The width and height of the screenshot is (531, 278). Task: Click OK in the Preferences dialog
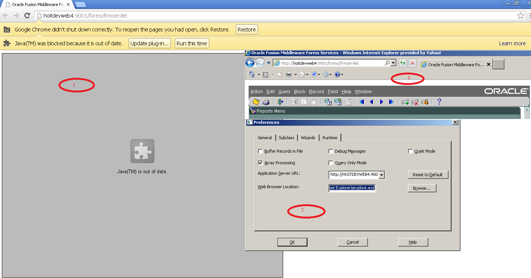(x=292, y=242)
